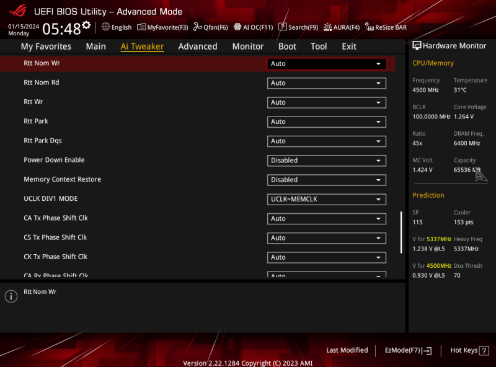This screenshot has width=496, height=367.
Task: Expand CA Tx Phase Shift Clk dropdown
Action: pyautogui.click(x=327, y=219)
